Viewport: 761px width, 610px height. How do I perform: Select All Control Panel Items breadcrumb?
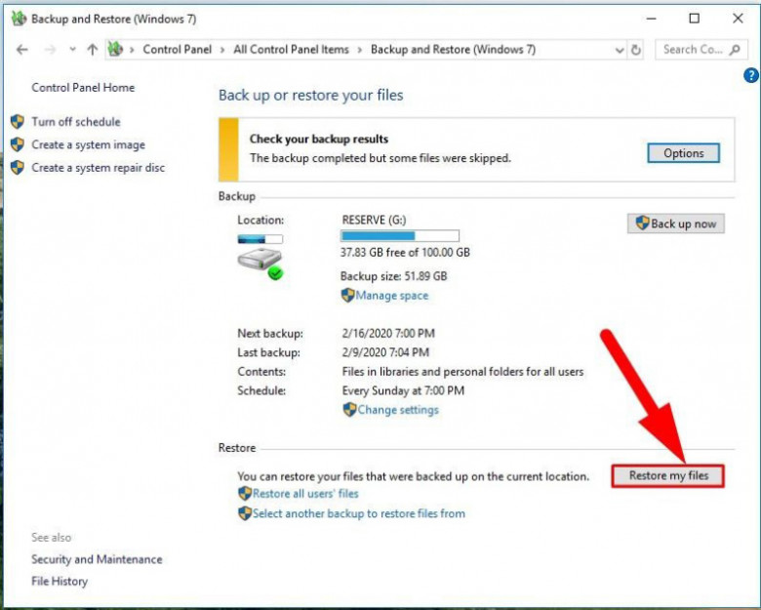pyautogui.click(x=291, y=50)
